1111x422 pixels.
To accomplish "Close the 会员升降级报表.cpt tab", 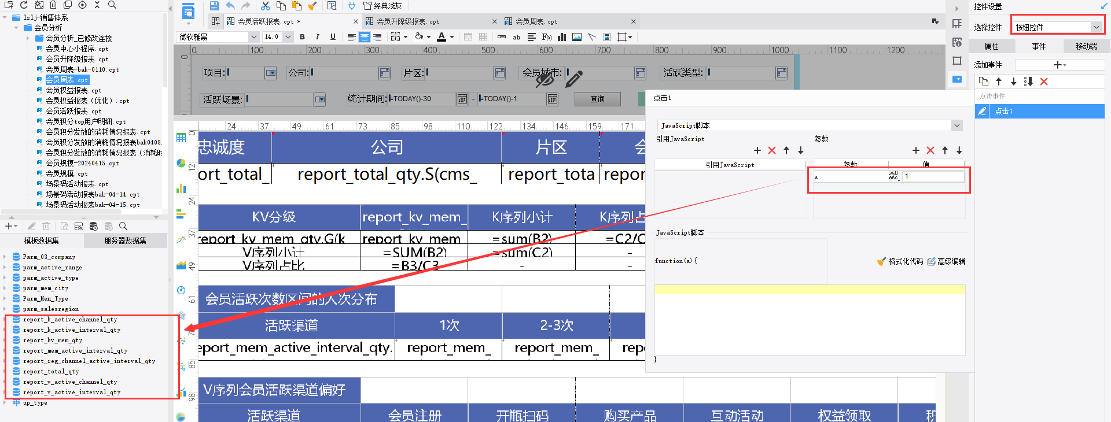I will coord(494,21).
